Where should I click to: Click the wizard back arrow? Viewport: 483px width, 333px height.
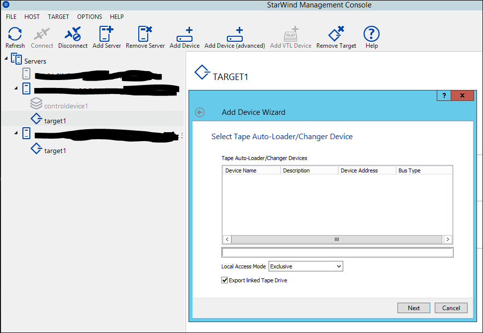(199, 112)
